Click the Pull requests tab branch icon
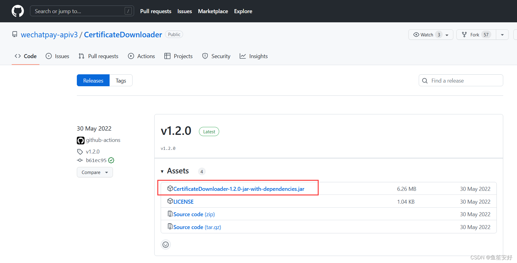517x263 pixels. (x=81, y=56)
